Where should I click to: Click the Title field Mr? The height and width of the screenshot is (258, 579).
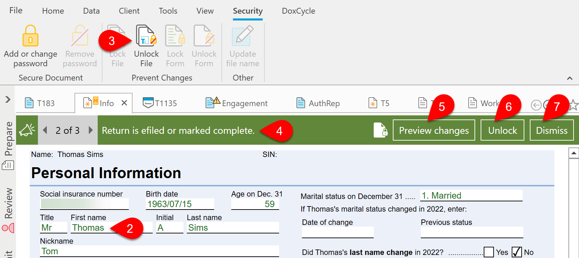pyautogui.click(x=54, y=228)
